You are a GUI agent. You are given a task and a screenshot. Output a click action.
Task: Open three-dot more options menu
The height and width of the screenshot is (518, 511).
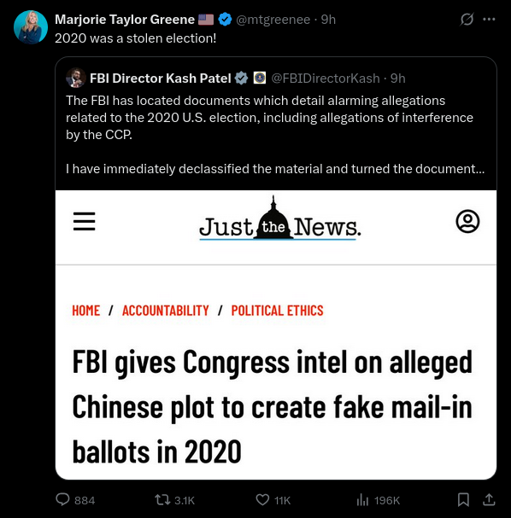point(489,19)
